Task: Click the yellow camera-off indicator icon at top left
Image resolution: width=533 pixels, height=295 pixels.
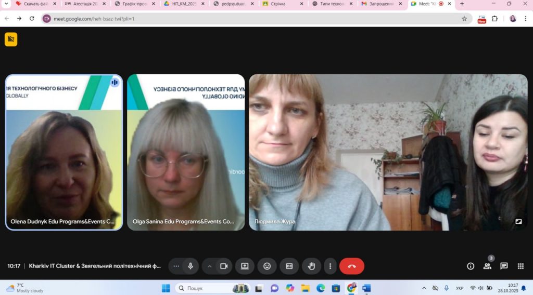Action: coord(11,39)
